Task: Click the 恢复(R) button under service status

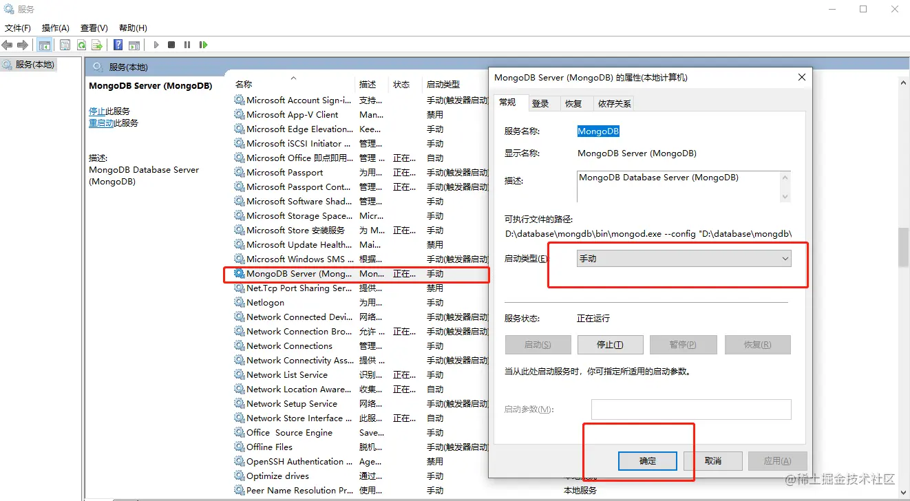Action: click(757, 345)
